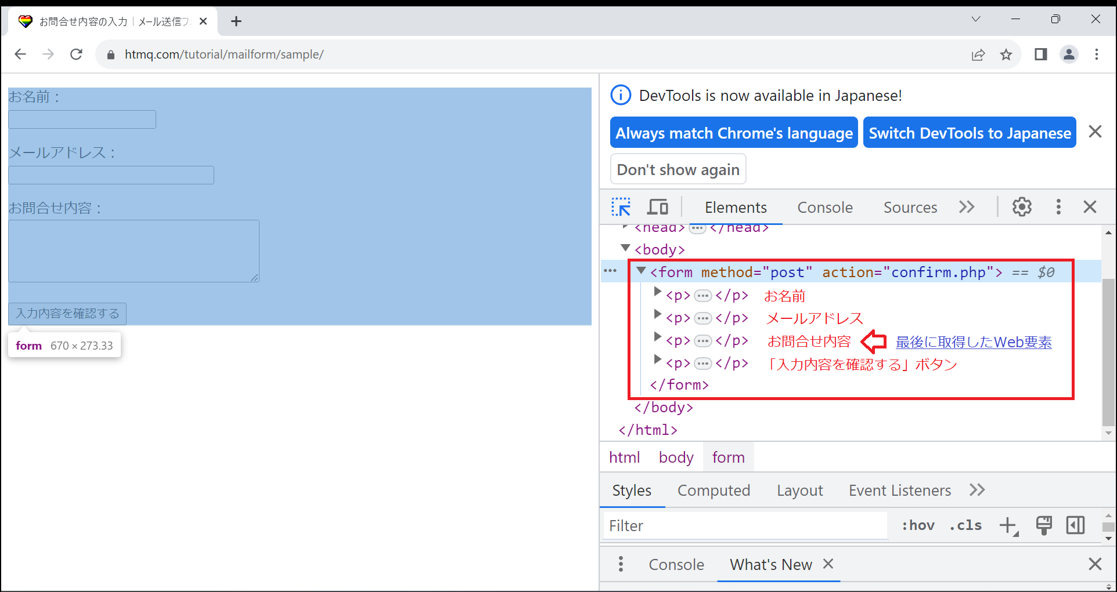1117x592 pixels.
Task: Click the new style rule plus icon
Action: tap(1008, 525)
